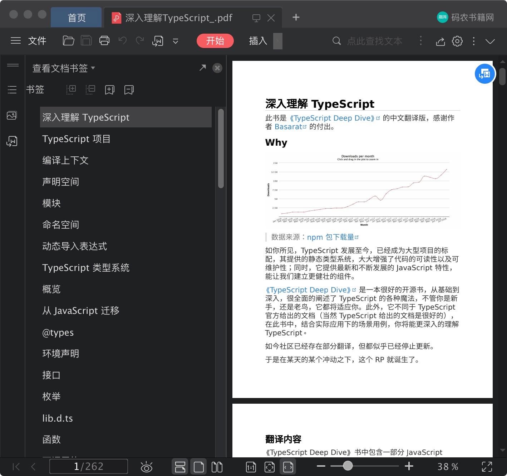
Task: Close the bookmark panel
Action: click(217, 68)
